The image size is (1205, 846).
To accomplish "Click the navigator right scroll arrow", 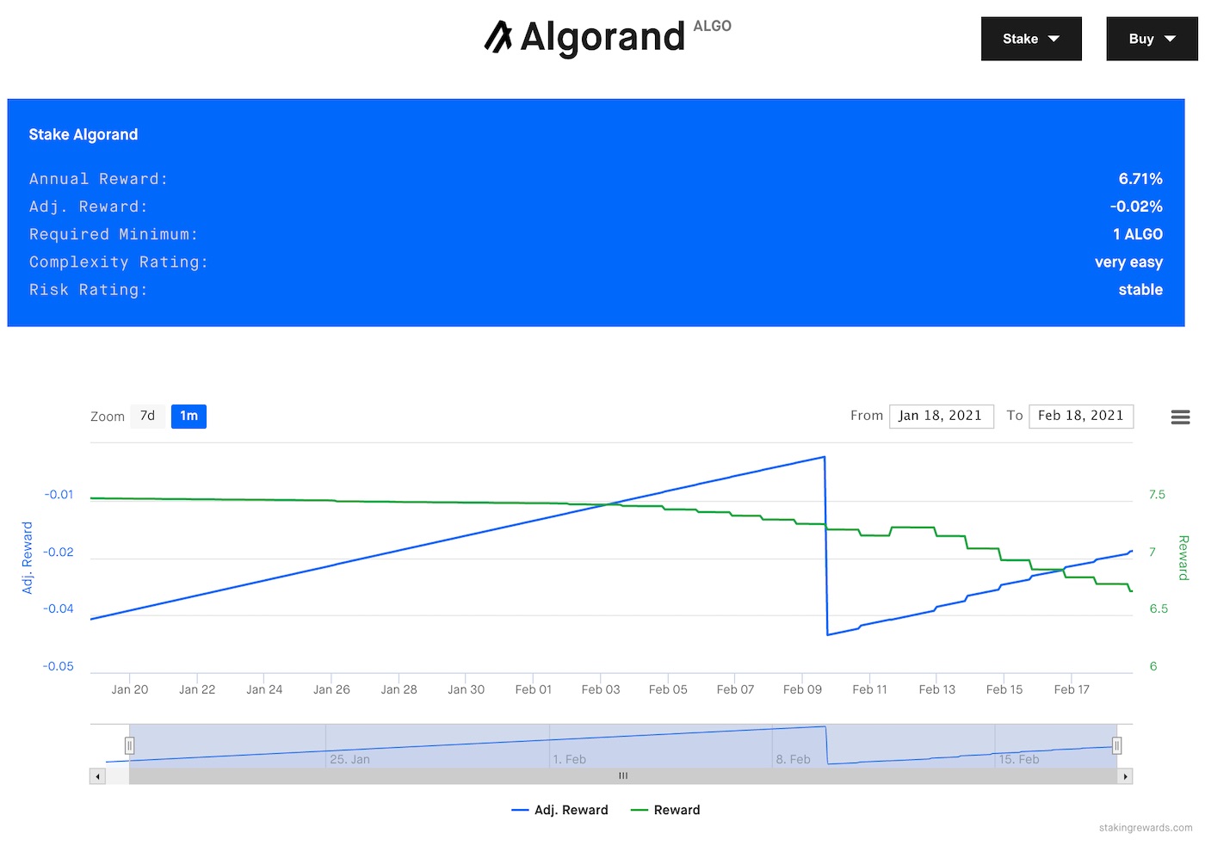I will pyautogui.click(x=1125, y=776).
